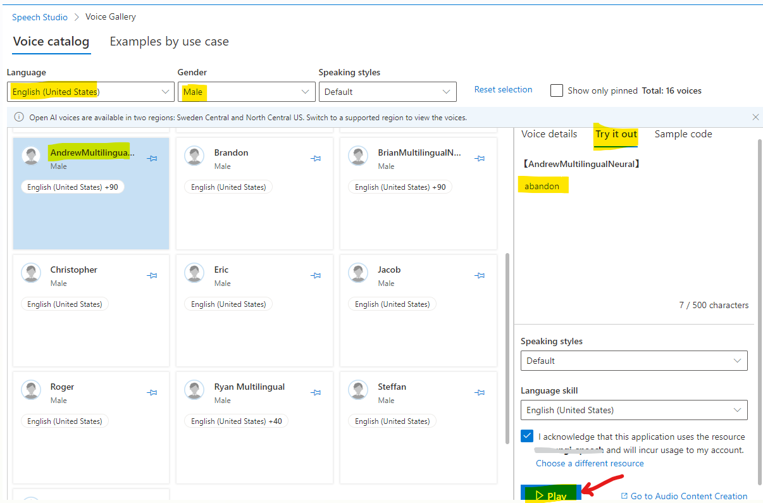Click the info icon in the OpenAI banner
Screen dimensions: 763x503
[x=19, y=117]
